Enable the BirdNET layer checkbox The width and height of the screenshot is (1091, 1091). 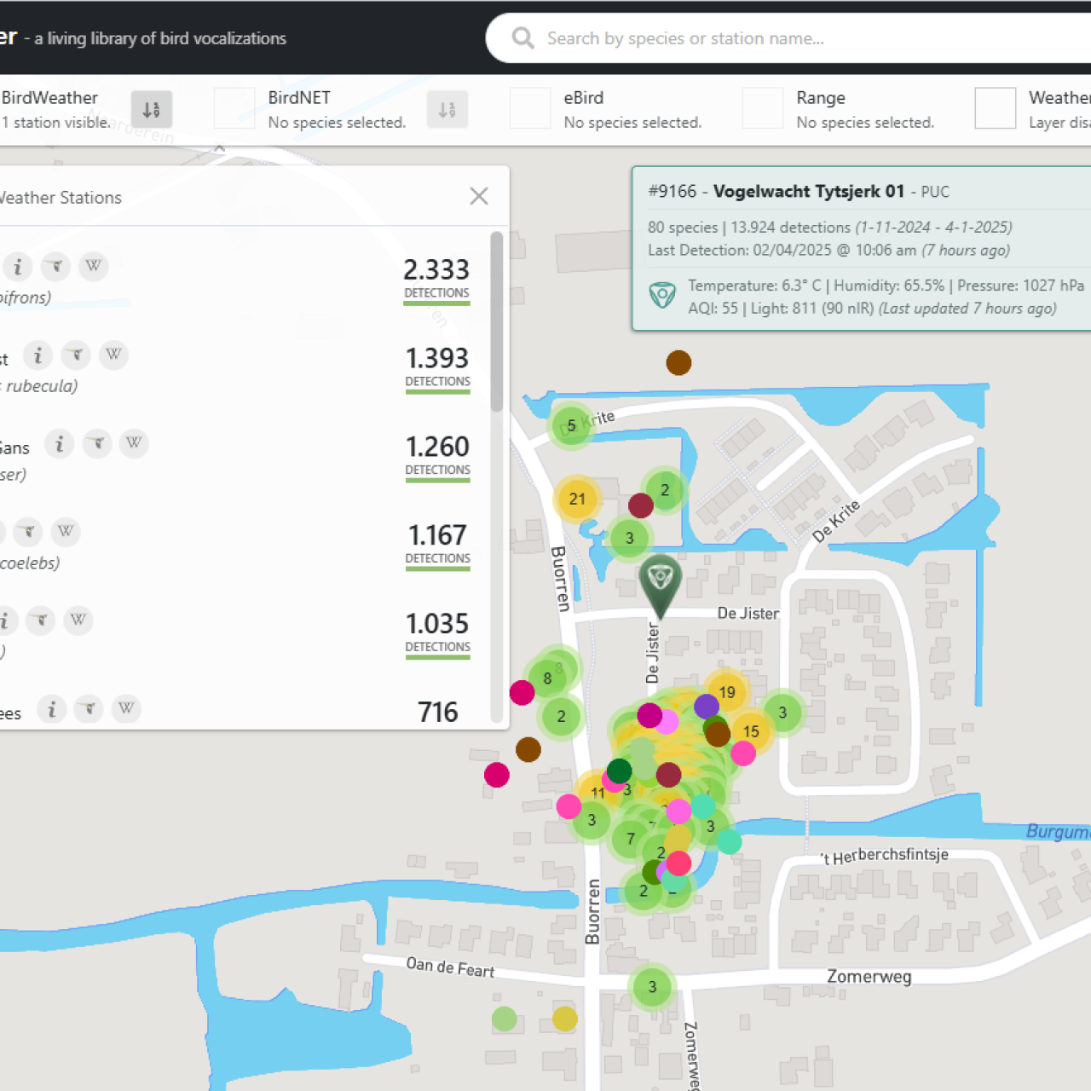click(234, 108)
